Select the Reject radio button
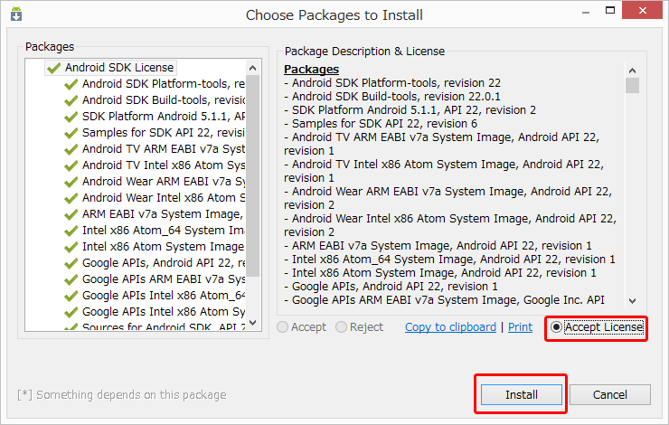The width and height of the screenshot is (669, 425). click(342, 327)
